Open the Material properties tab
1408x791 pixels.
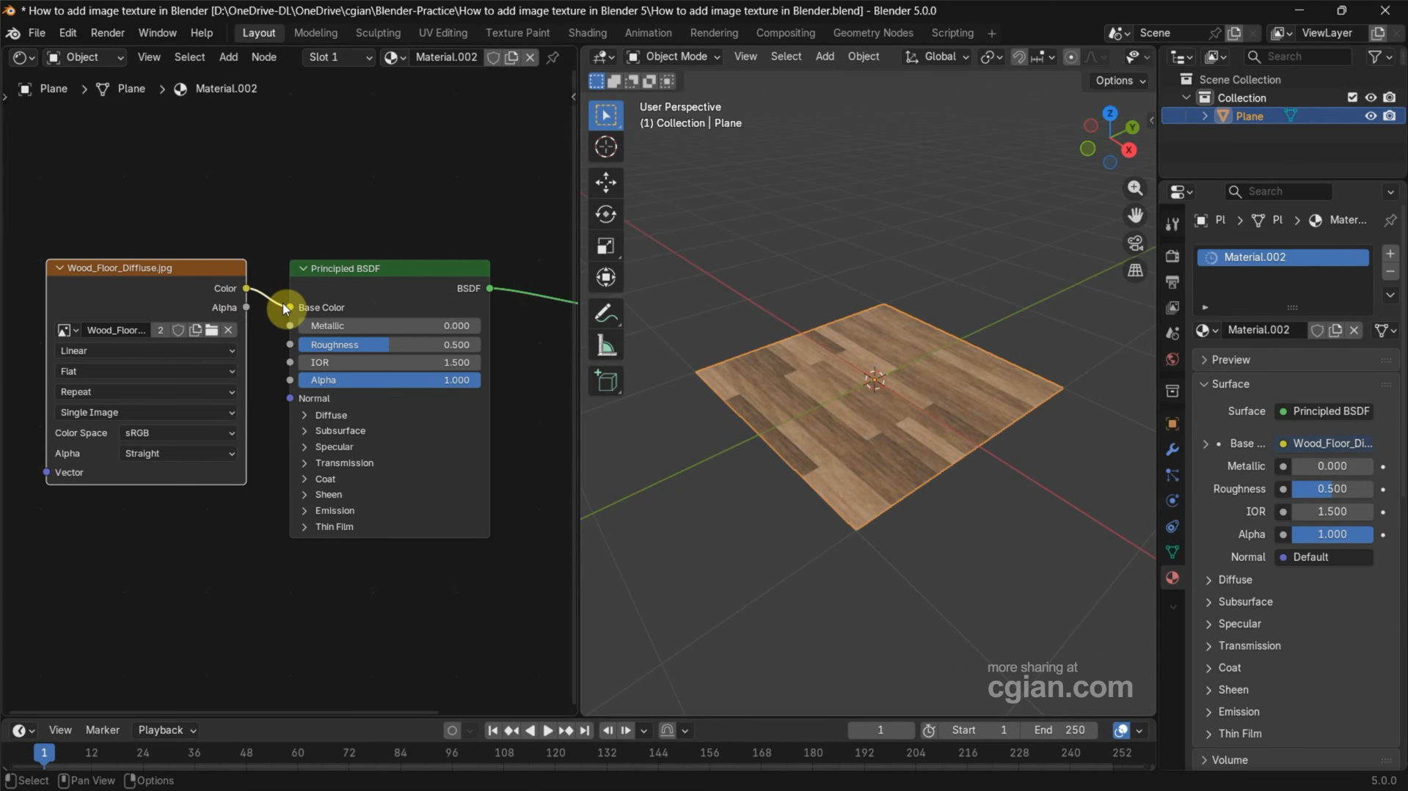pos(1172,578)
